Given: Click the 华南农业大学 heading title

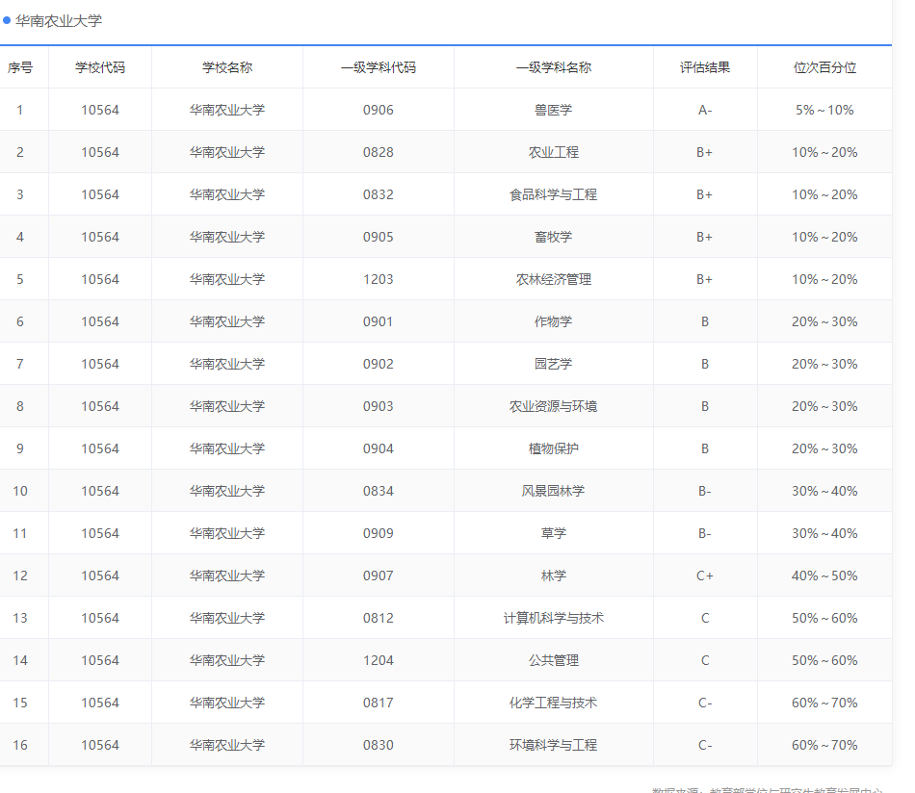Looking at the screenshot, I should click(x=59, y=21).
